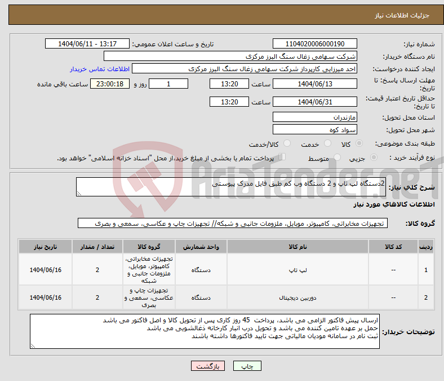This screenshot has width=444, height=381.
Task: Open the اطلاعات تماس خریدار link
Action: pyautogui.click(x=100, y=69)
